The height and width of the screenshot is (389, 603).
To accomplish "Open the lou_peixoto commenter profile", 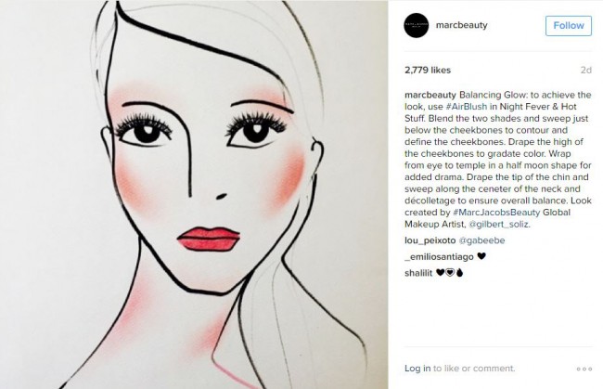I will click(430, 240).
